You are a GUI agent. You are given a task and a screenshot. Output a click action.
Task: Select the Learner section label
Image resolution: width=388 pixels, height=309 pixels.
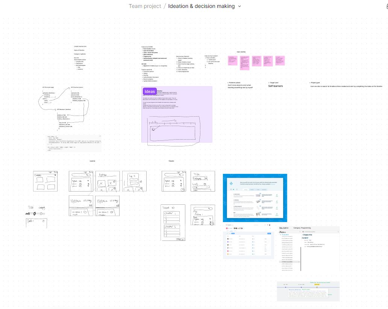point(92,161)
